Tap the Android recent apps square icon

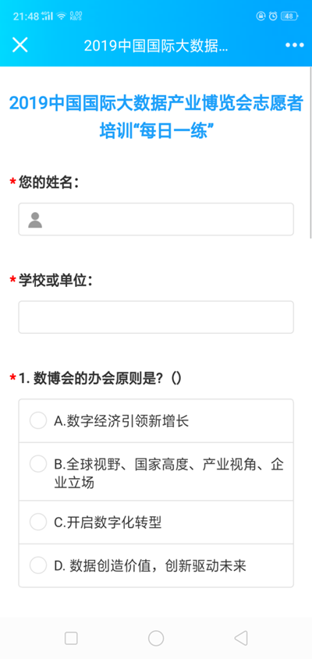click(71, 638)
